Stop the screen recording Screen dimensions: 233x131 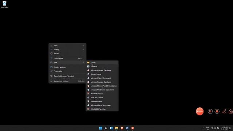point(217,111)
